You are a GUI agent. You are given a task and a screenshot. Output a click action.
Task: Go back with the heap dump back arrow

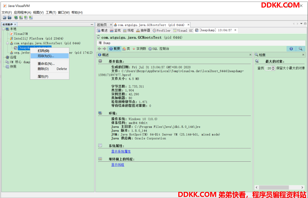99,49
